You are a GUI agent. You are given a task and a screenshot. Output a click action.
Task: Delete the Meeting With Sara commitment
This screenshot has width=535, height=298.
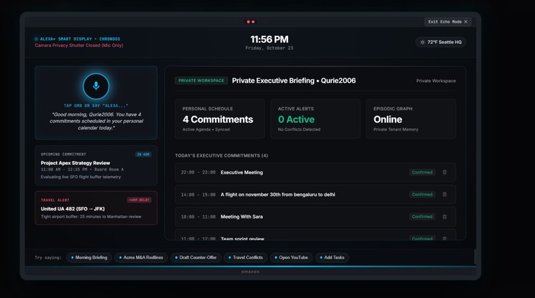click(x=445, y=217)
